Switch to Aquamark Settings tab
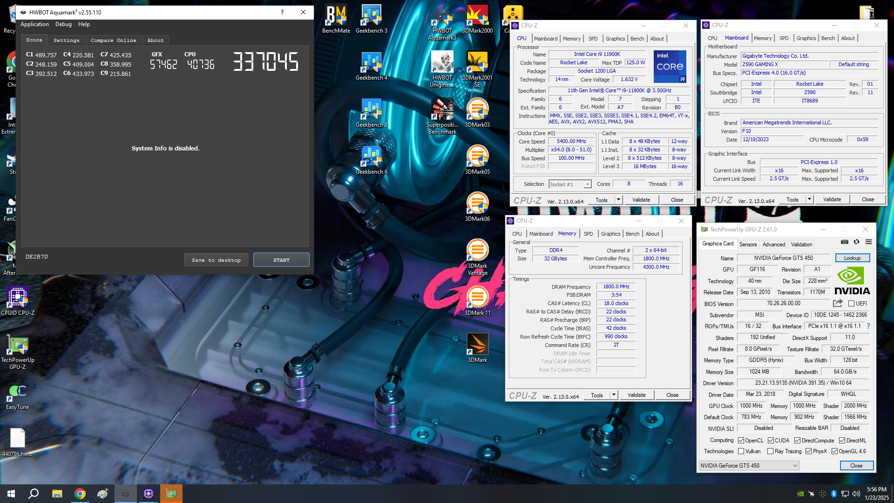Screen dimensions: 894x503 pyautogui.click(x=66, y=41)
